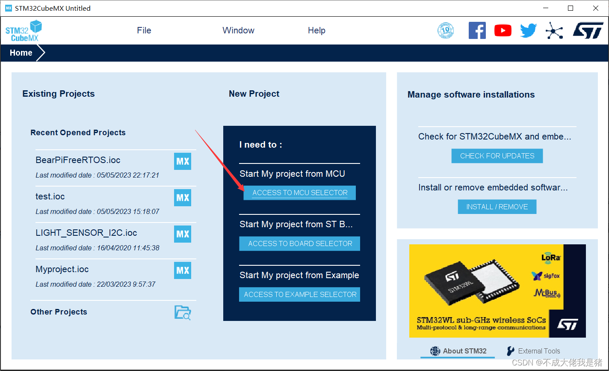Click 'Check for STM32CubeMX and embe...' text
Viewport: 609px width, 371px height.
click(x=495, y=137)
